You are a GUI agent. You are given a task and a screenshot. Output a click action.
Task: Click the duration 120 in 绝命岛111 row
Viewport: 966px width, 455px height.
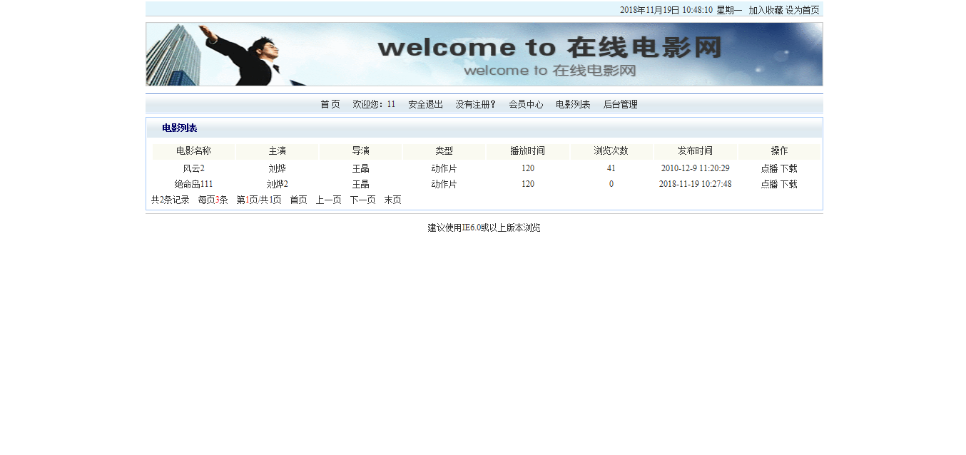tap(528, 184)
